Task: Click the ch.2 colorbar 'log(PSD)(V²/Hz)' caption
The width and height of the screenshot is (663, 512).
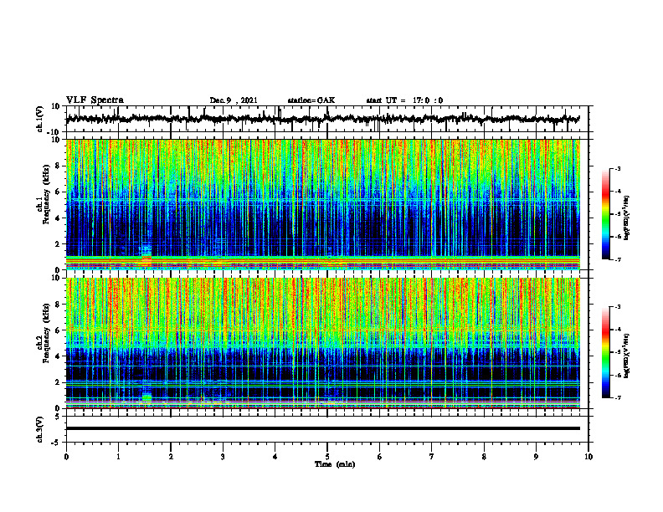Action: pyautogui.click(x=627, y=356)
